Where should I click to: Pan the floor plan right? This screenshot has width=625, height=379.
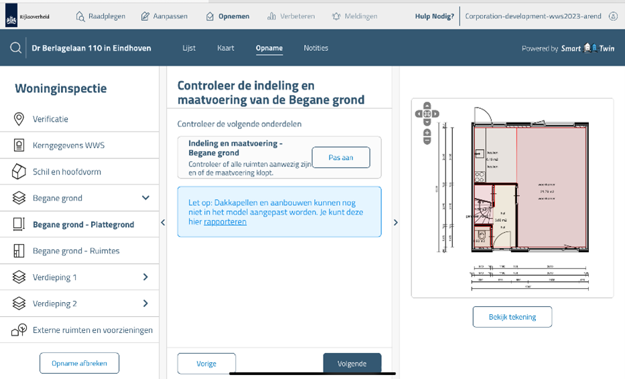[436, 114]
